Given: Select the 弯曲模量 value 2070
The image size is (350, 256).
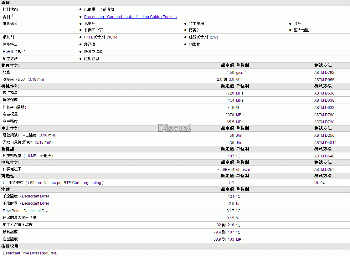Looking at the screenshot, I should 230,115.
